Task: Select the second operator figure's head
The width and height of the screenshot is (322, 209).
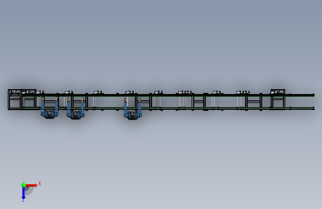Action: pos(75,114)
